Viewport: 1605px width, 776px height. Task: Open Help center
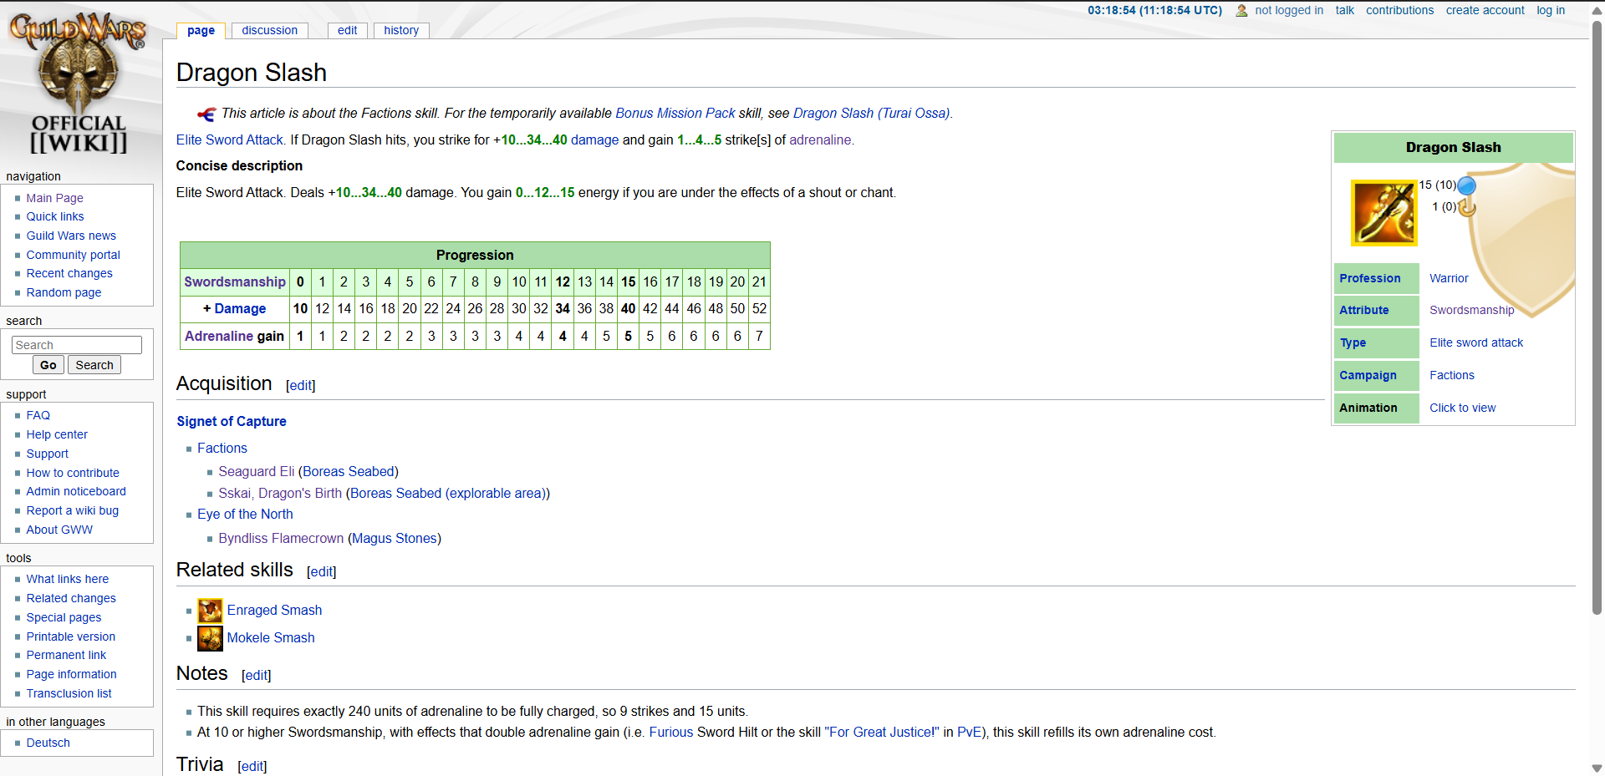[57, 434]
